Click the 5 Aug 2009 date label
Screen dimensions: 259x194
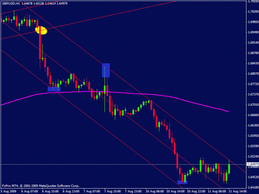tap(9, 192)
